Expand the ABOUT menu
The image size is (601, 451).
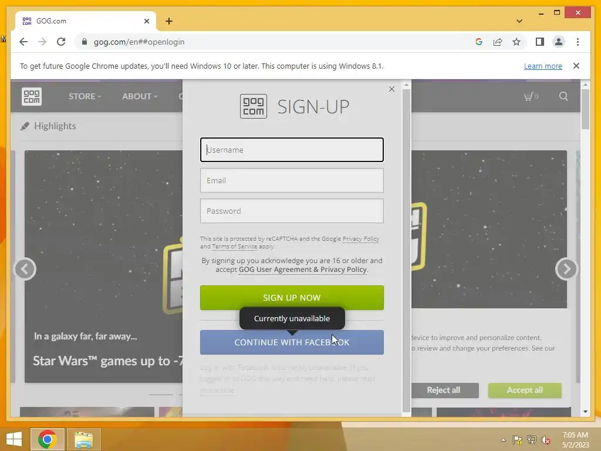coord(140,96)
